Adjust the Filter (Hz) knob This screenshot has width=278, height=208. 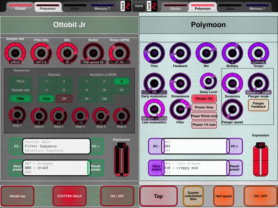(x=41, y=53)
